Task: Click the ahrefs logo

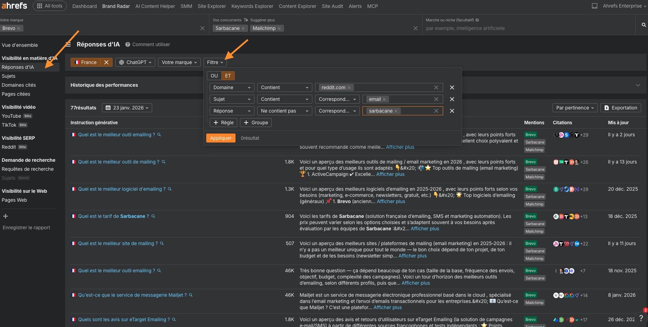Action: [14, 6]
